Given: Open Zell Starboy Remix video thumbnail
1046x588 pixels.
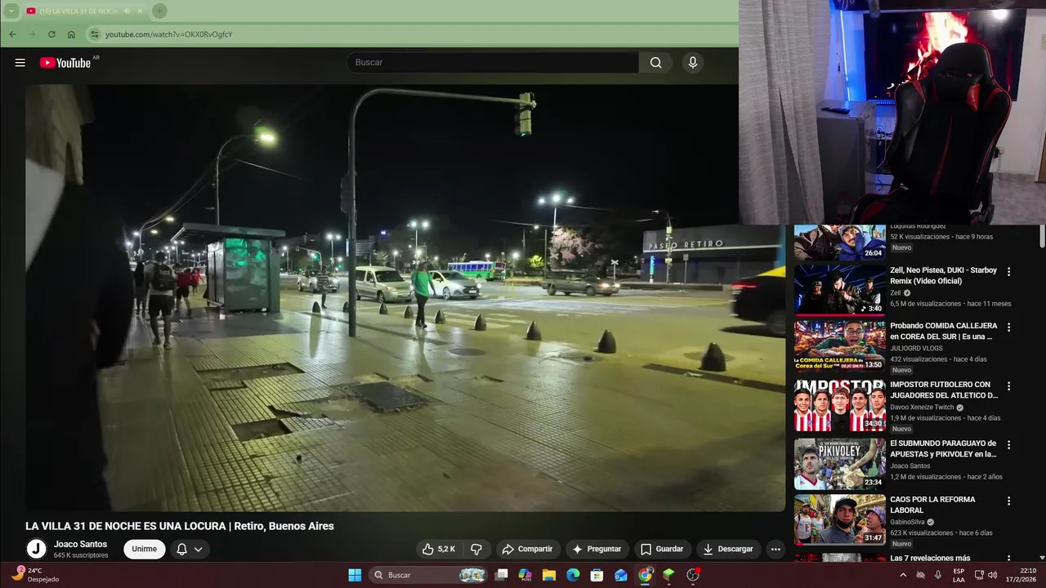Looking at the screenshot, I should 840,289.
